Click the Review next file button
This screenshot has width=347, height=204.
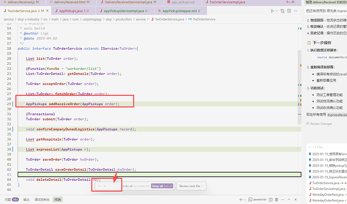191,186
